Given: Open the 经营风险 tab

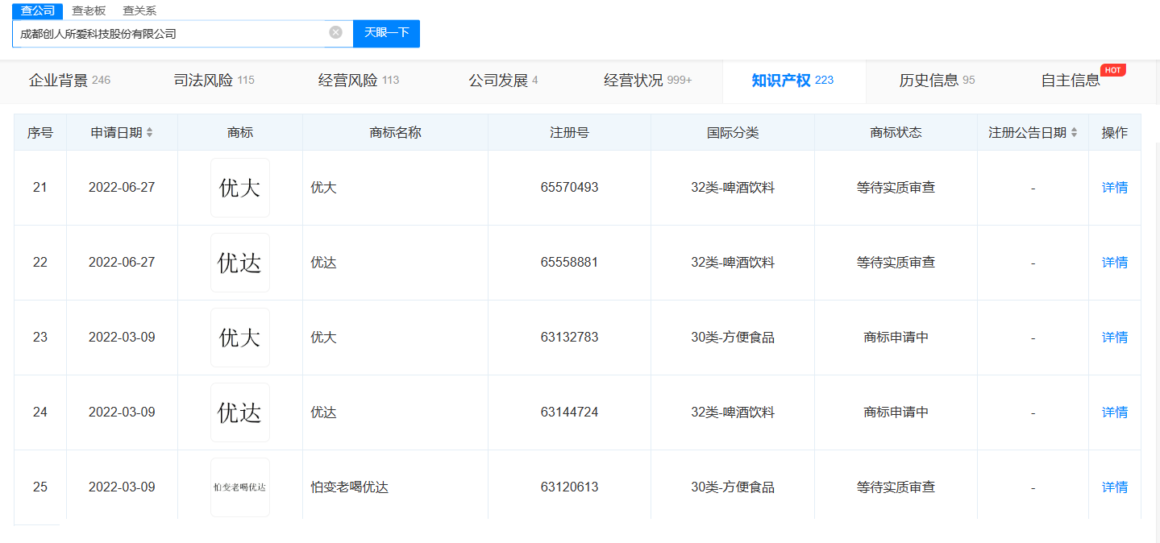Looking at the screenshot, I should coord(359,81).
